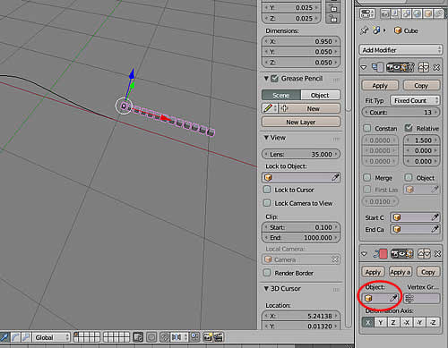The height and width of the screenshot is (348, 448).
Task: Enable the Merge checkbox in Array modifier
Action: pos(367,178)
